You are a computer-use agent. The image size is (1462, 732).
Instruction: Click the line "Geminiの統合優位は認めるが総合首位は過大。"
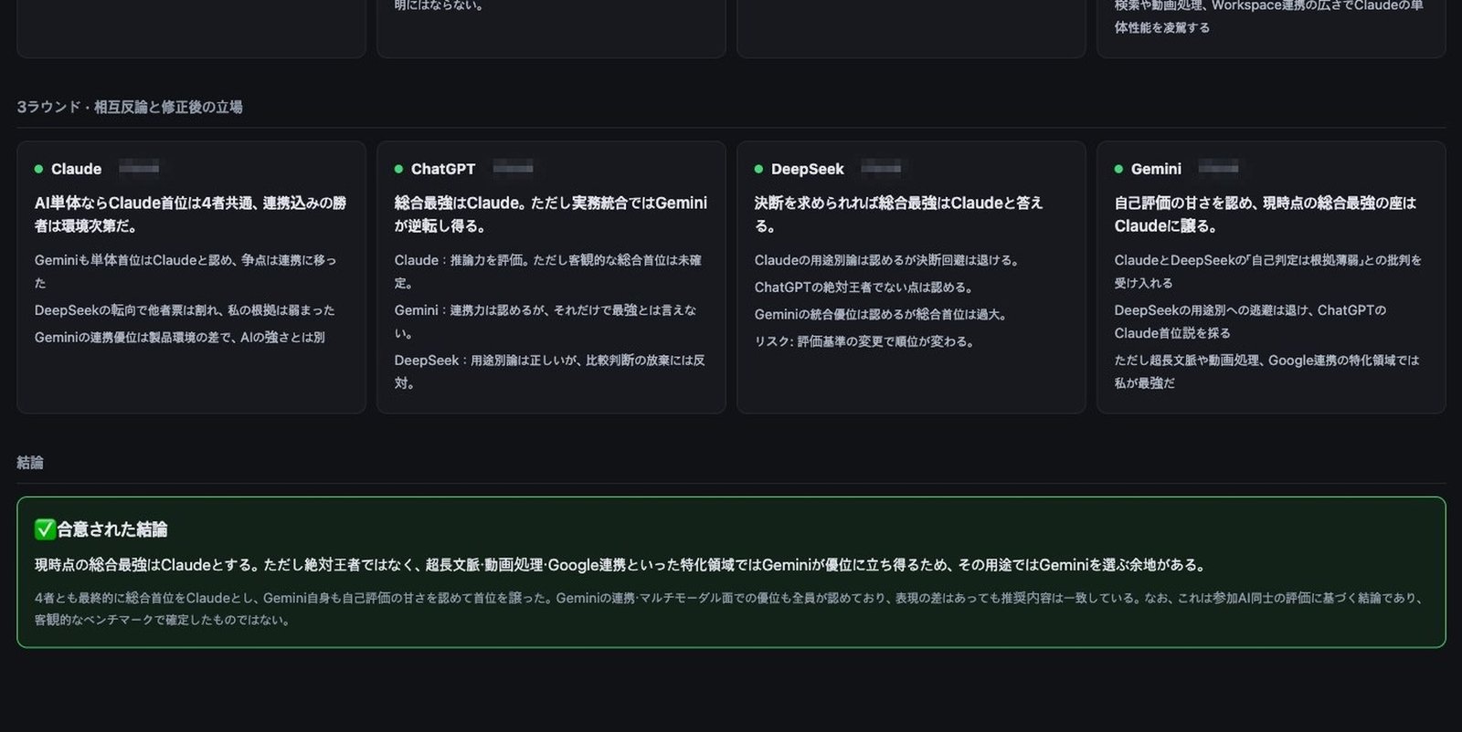881,315
